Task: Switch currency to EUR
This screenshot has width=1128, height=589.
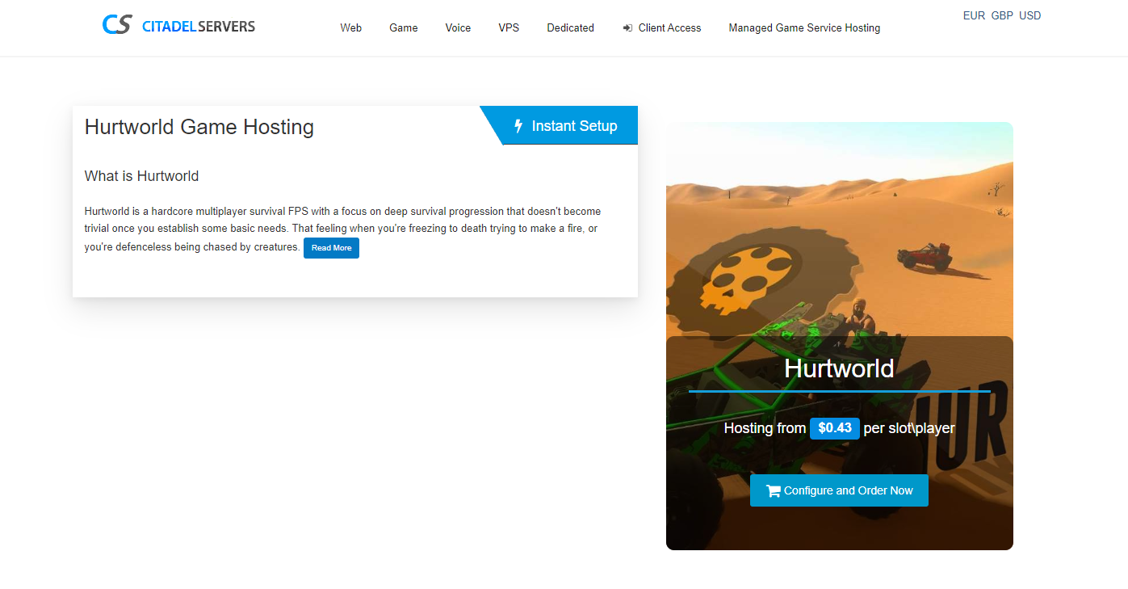Action: pos(974,15)
